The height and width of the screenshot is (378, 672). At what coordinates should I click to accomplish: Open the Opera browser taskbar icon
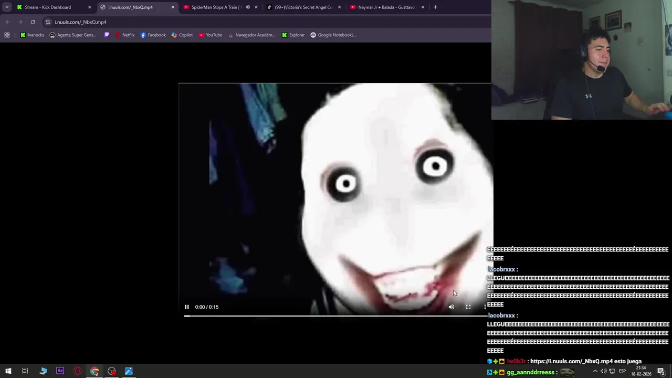pyautogui.click(x=77, y=371)
